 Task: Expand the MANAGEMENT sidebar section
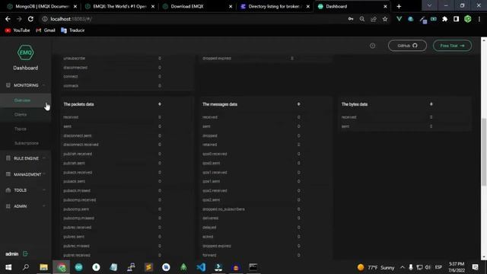pyautogui.click(x=26, y=174)
